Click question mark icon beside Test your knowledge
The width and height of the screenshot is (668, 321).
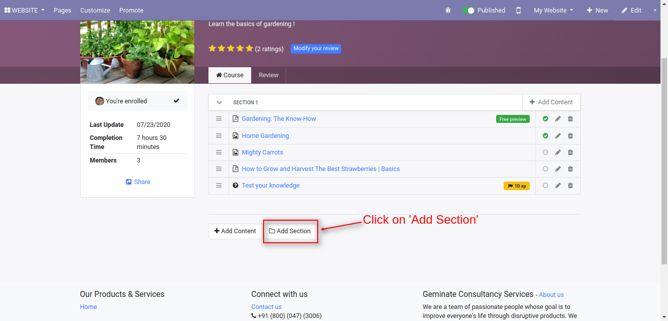[236, 186]
